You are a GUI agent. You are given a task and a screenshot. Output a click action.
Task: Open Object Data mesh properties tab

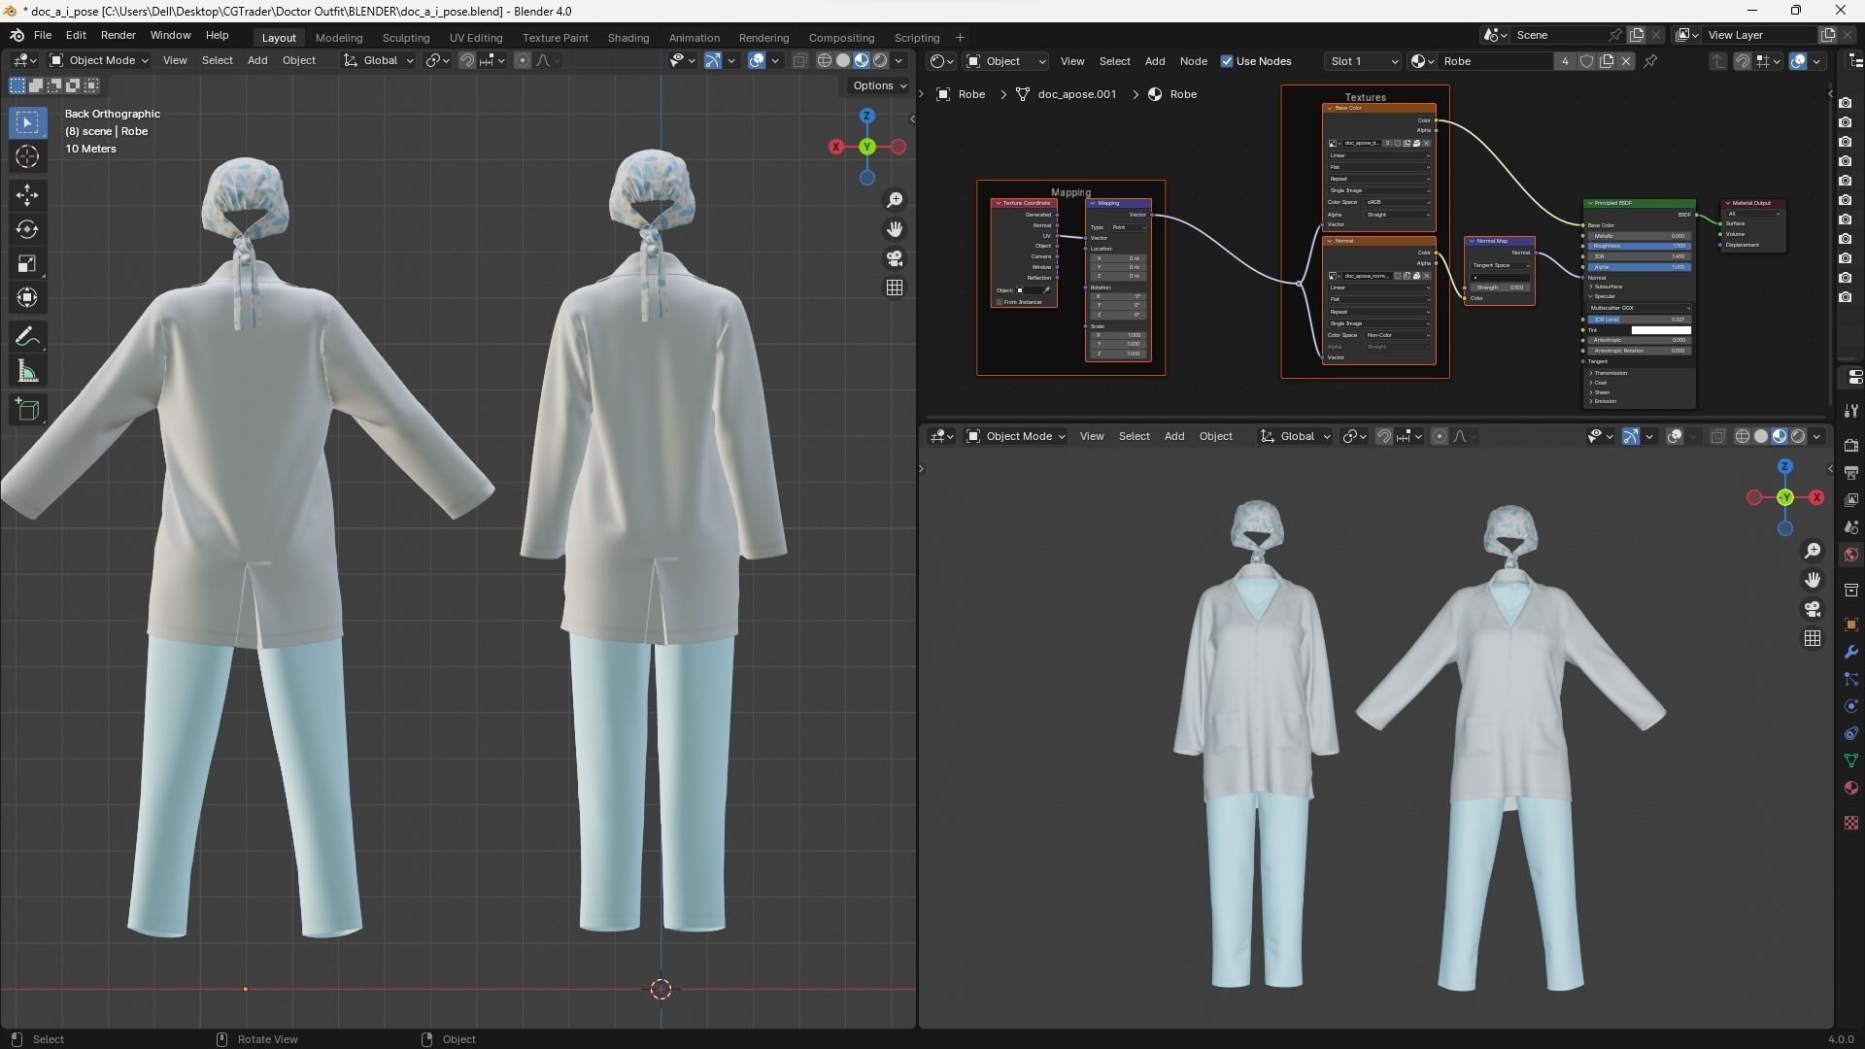tap(1850, 761)
